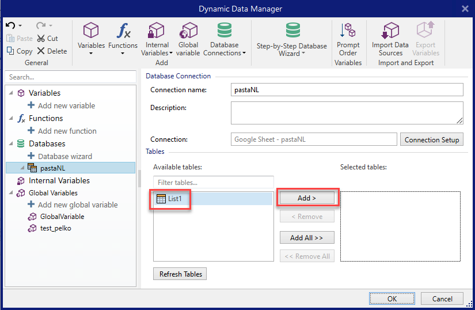Click the Undo arrow icon

click(x=10, y=25)
